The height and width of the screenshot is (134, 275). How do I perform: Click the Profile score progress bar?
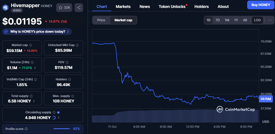click(62, 129)
